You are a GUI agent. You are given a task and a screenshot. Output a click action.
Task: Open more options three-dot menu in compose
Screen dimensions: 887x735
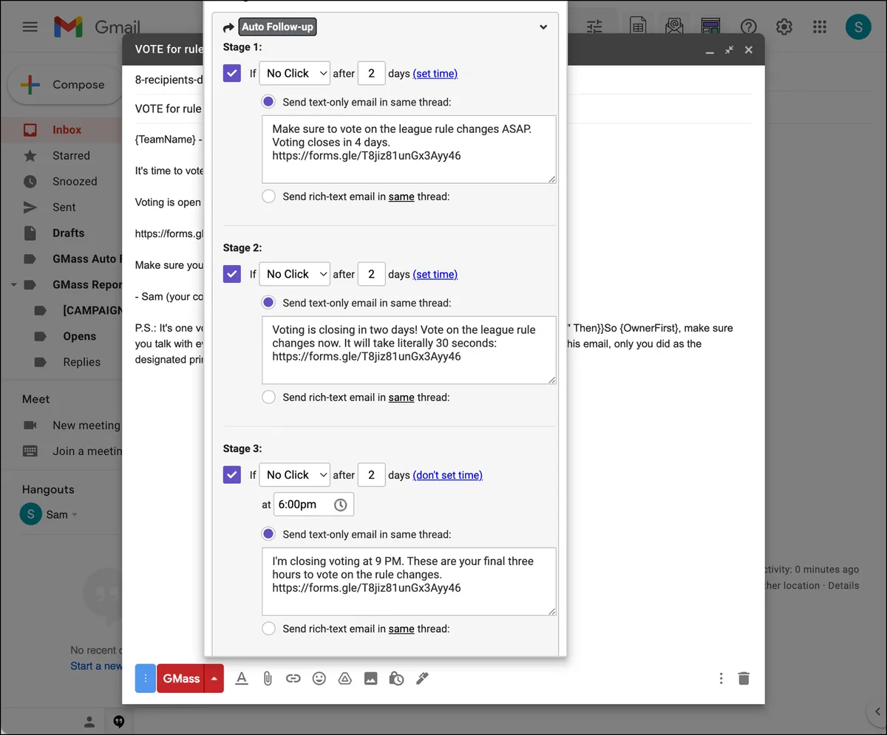721,678
